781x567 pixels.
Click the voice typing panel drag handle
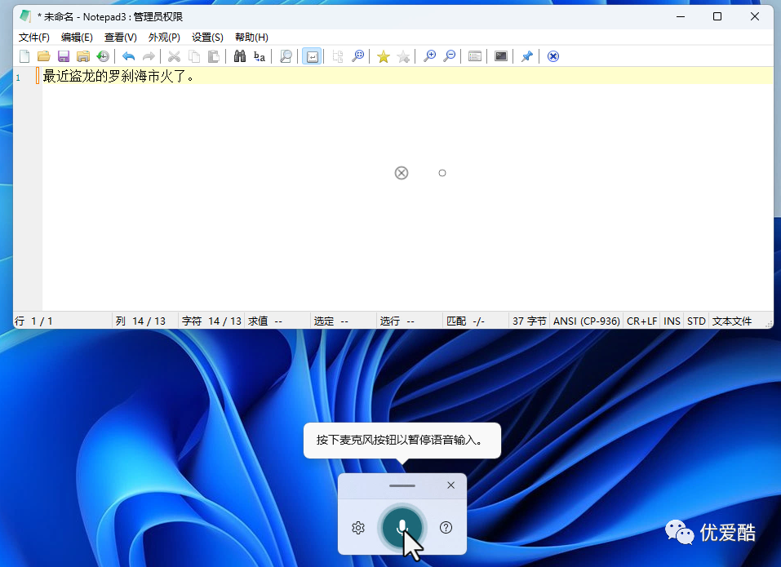[402, 486]
